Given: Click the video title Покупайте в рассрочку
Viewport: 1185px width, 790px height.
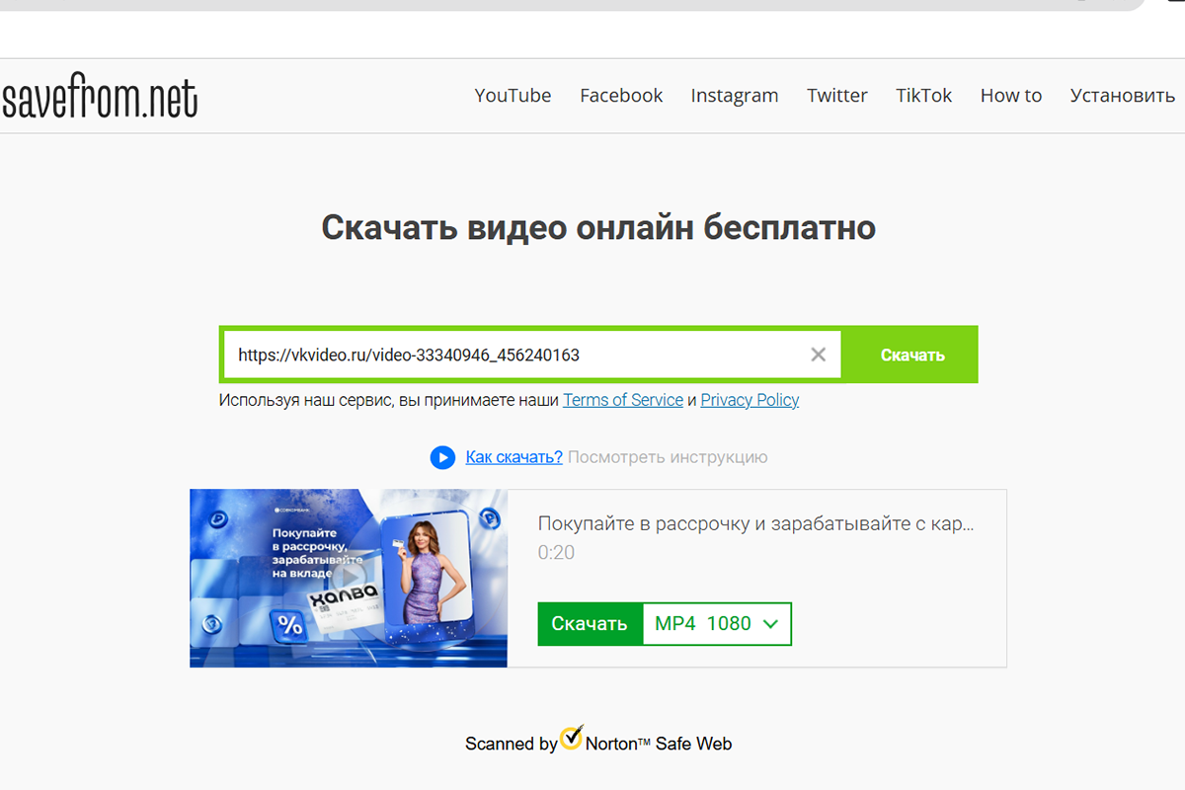Looking at the screenshot, I should [x=756, y=523].
